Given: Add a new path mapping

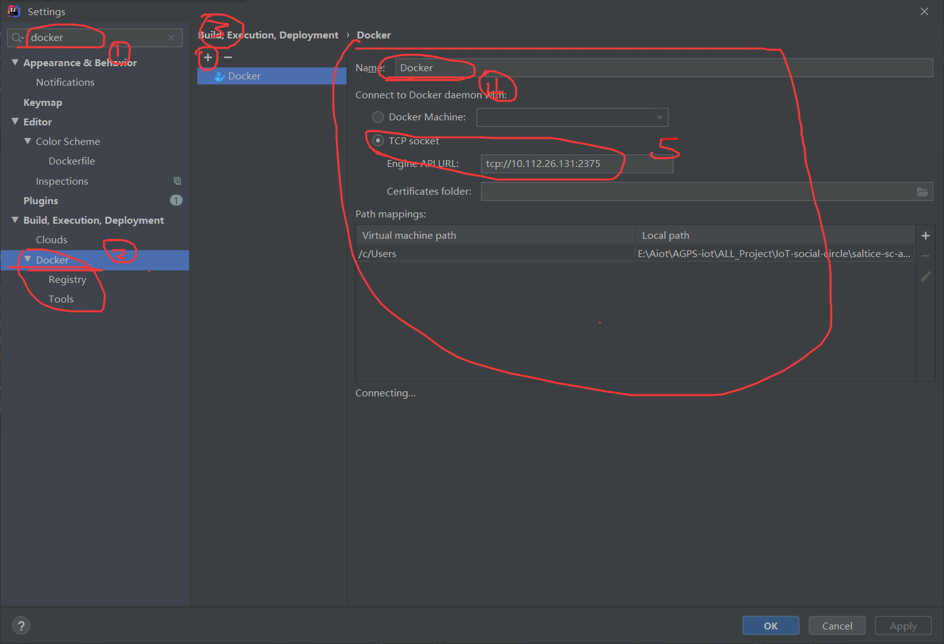Looking at the screenshot, I should (926, 236).
